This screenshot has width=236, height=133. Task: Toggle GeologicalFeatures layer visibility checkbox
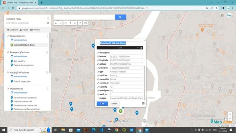(x=8, y=72)
